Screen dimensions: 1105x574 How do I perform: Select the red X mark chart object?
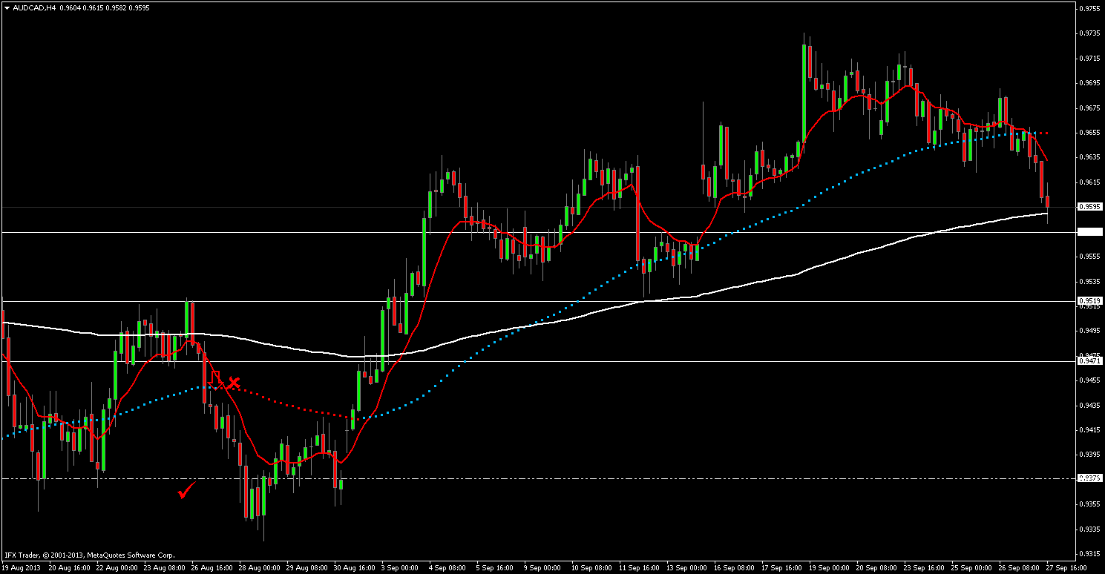[234, 383]
